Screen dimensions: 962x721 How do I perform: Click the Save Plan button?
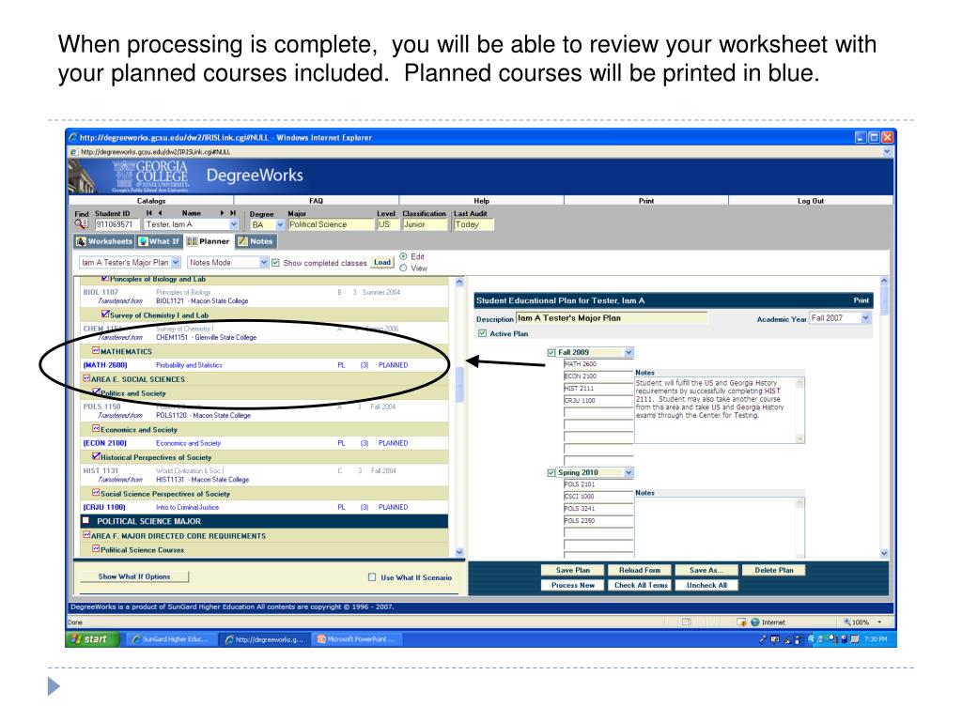coord(573,570)
